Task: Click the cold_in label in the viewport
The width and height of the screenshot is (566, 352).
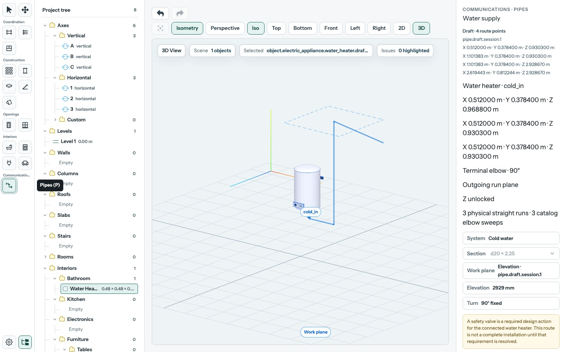Action: pos(311,212)
